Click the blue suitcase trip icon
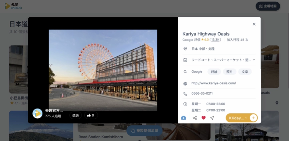289x141 pixels. (x=183, y=118)
